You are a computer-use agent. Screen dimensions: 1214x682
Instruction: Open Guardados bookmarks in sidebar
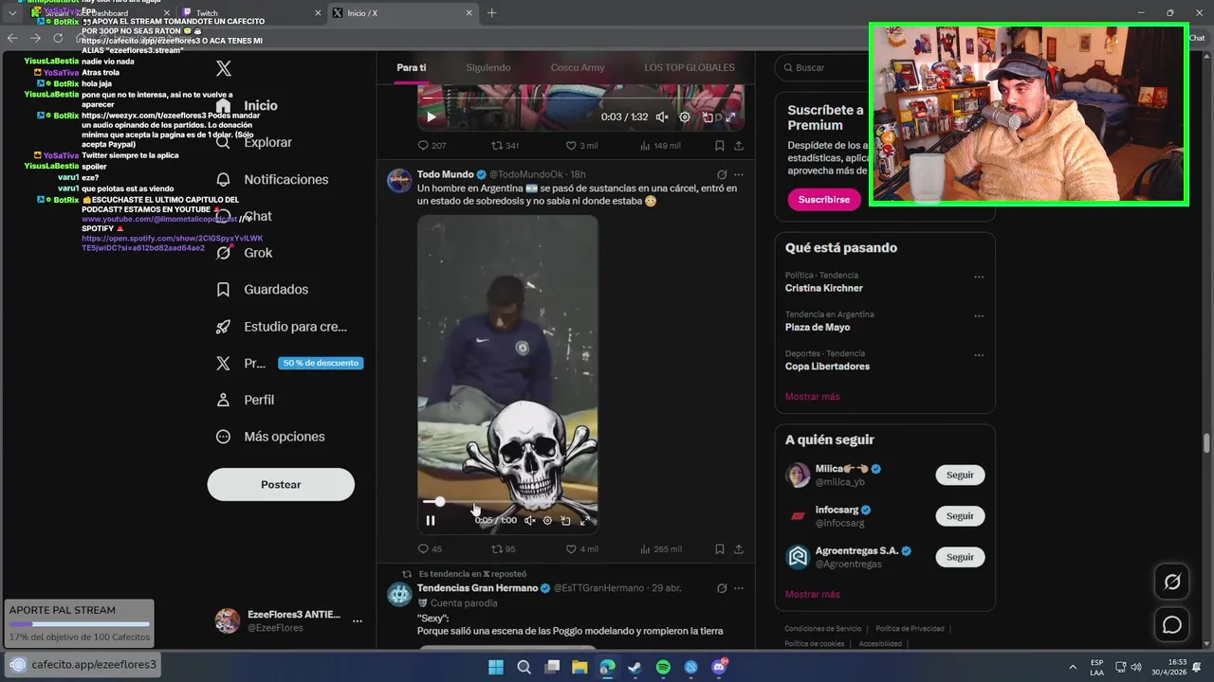(262, 290)
